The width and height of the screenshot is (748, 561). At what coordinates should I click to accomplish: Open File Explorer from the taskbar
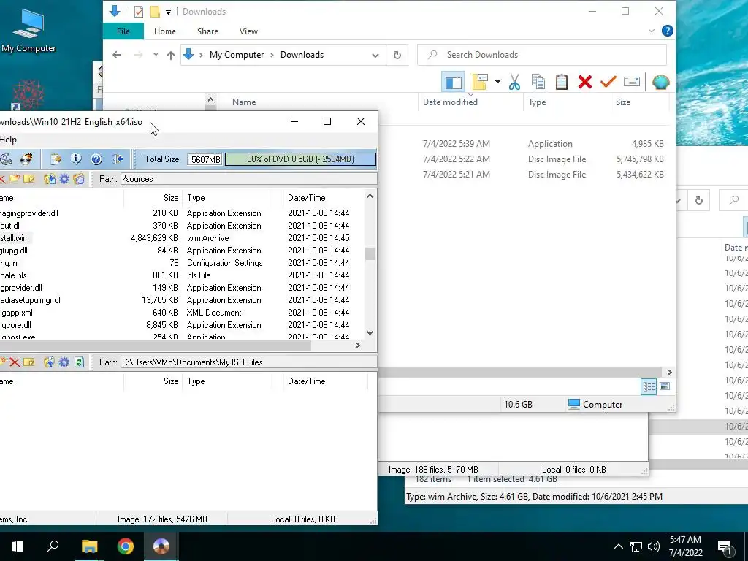89,546
